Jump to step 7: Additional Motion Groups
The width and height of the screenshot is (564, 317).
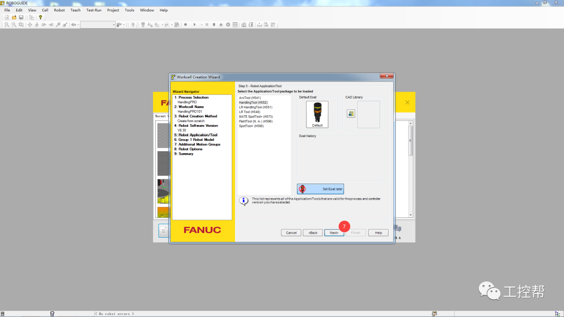tap(197, 144)
